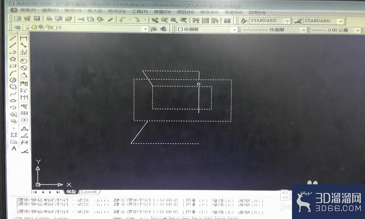
Task: Click the Copy to clipboard icon
Action: point(91,19)
